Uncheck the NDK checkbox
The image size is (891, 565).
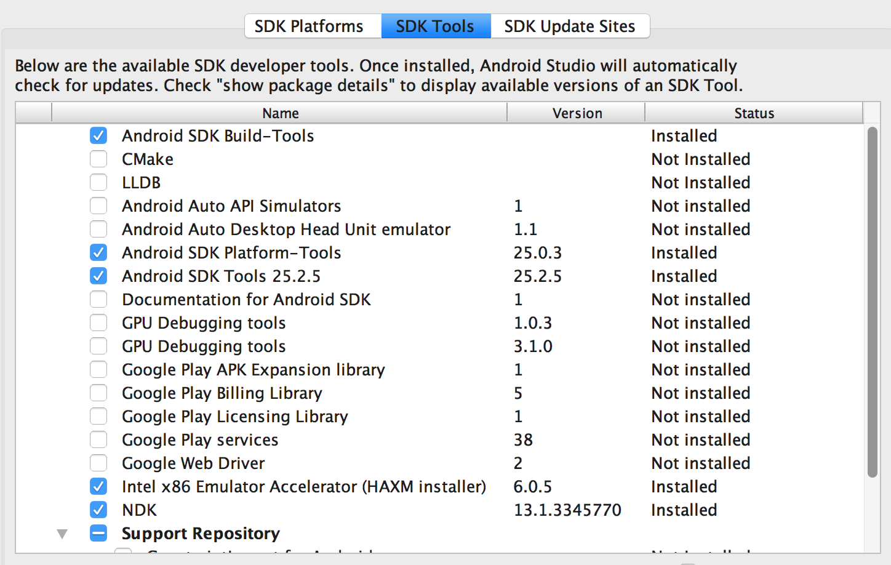[98, 510]
